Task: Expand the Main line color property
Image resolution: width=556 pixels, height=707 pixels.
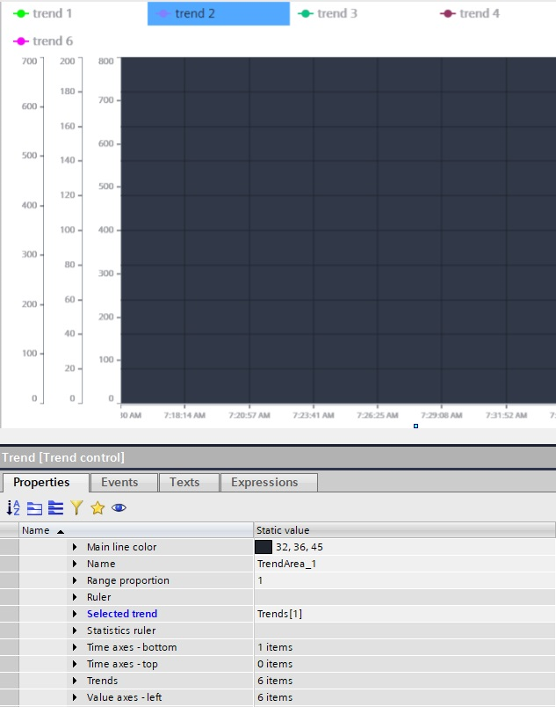Action: click(x=75, y=547)
